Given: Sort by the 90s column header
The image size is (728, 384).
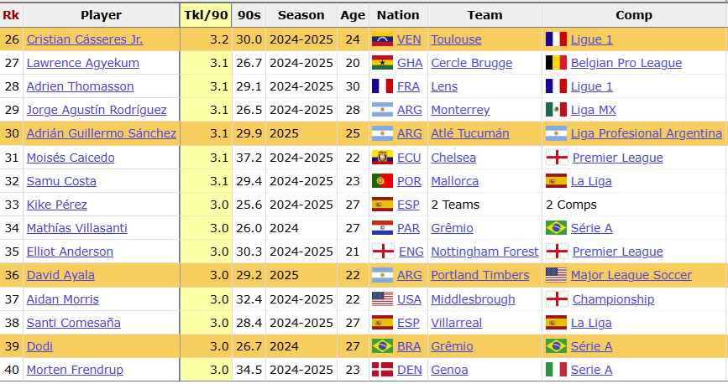Looking at the screenshot, I should [249, 15].
